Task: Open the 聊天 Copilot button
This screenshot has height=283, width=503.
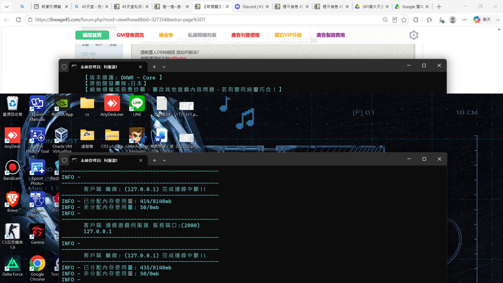Action: tap(482, 20)
